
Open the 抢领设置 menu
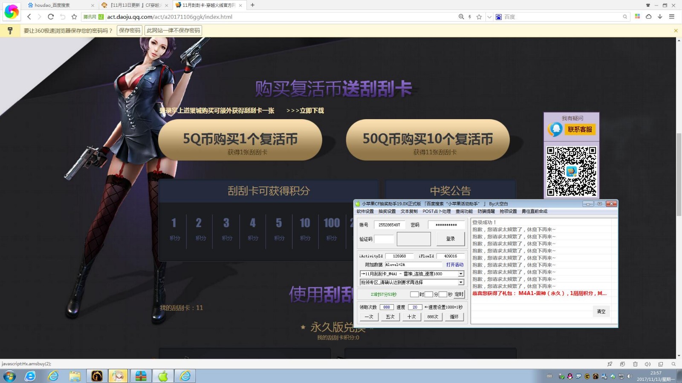point(508,211)
